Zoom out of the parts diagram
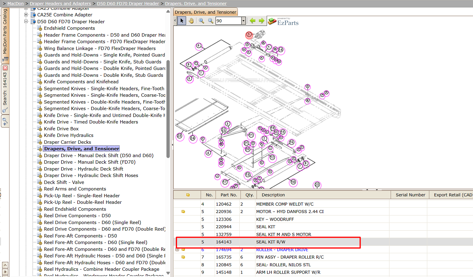 210,21
